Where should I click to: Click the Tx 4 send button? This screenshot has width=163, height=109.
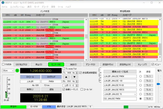148,90
